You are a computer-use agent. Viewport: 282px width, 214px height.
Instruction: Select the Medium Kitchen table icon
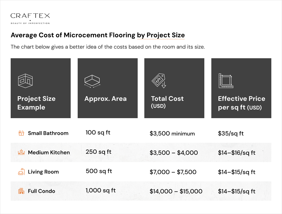(x=21, y=152)
